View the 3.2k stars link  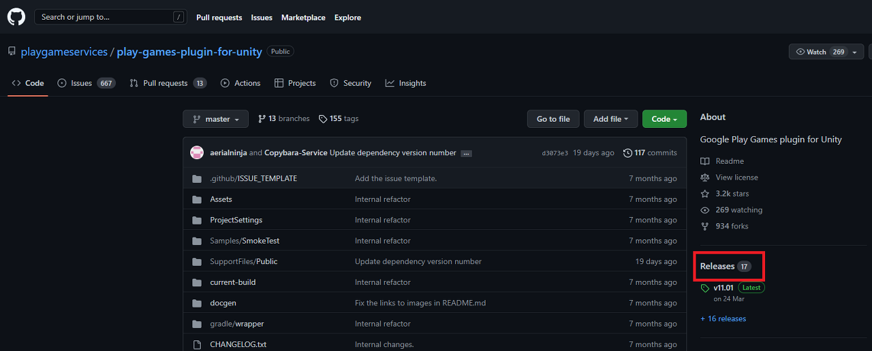click(x=732, y=194)
